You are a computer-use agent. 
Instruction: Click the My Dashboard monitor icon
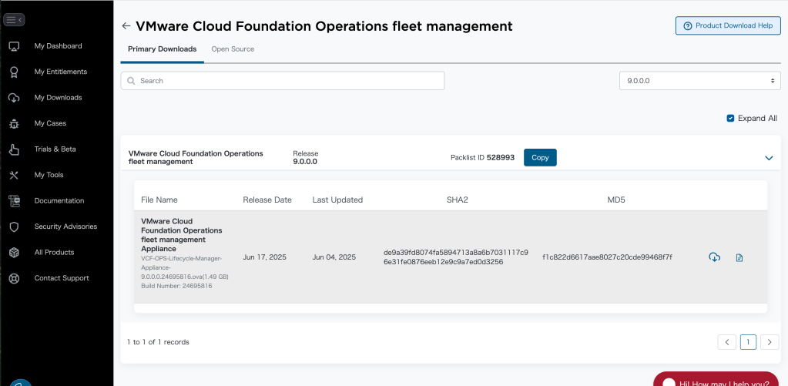click(x=14, y=46)
